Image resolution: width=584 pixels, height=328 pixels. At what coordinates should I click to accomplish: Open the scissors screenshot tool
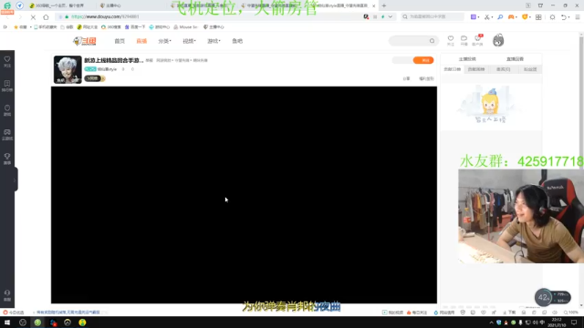tap(487, 17)
